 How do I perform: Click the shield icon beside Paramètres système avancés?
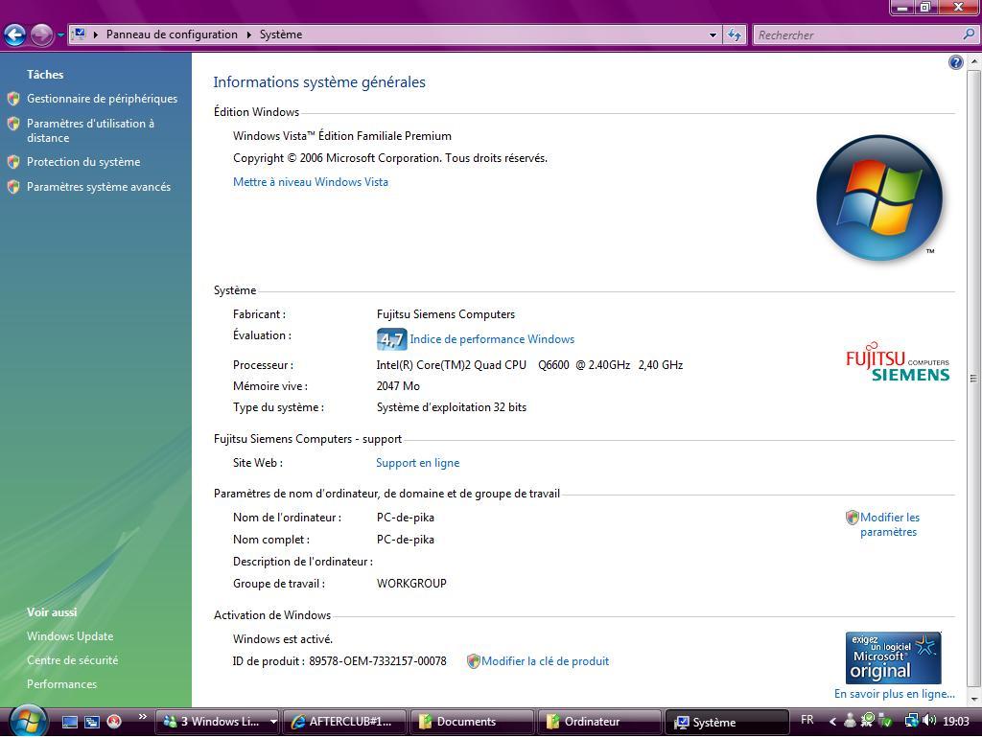click(x=13, y=187)
